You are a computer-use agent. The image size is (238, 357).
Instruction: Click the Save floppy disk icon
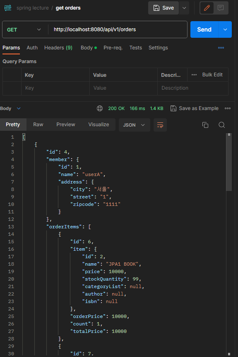pos(156,8)
